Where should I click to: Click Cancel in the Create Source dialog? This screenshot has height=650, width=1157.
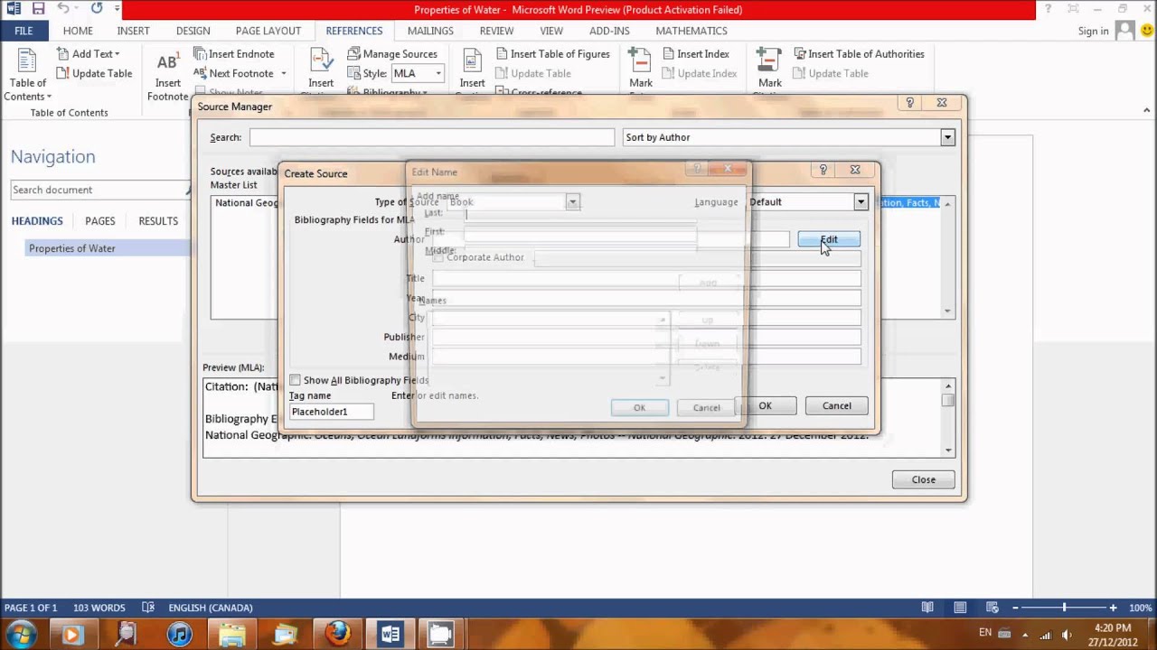tap(836, 405)
